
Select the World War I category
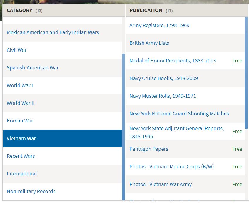[20, 85]
